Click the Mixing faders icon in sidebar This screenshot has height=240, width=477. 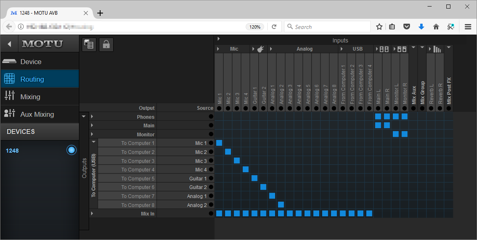[9, 96]
